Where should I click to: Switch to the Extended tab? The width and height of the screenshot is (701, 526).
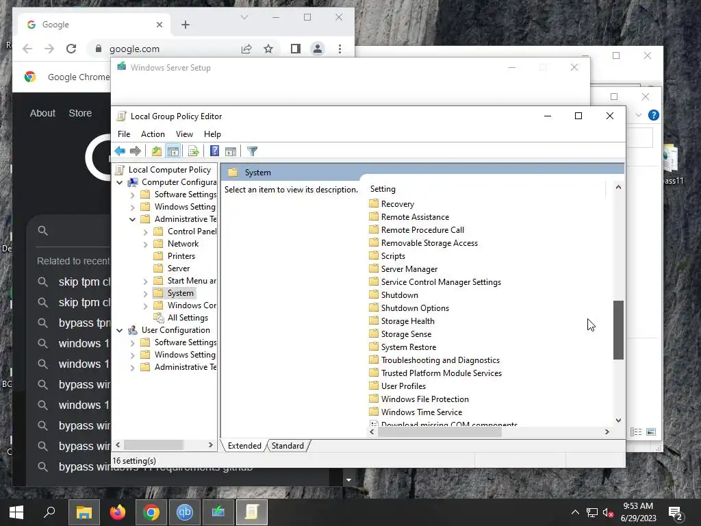(x=244, y=445)
